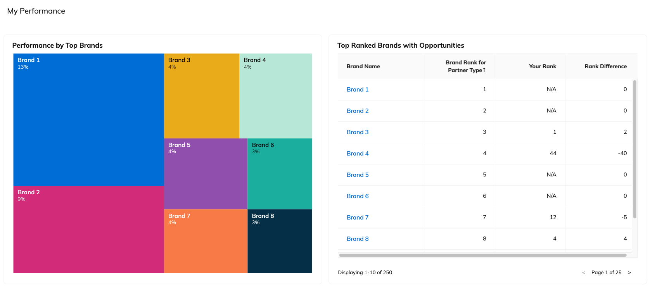Open the Brand 4 link in table
The image size is (650, 287).
coord(357,154)
